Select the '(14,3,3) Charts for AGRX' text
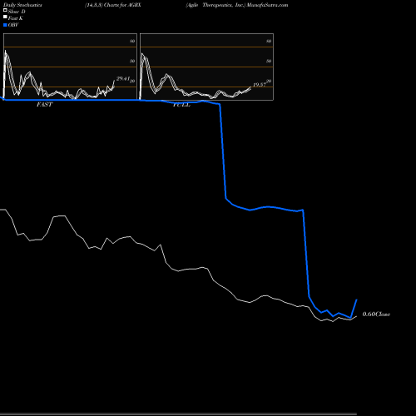This screenshot has height=416, width=416. (113, 5)
